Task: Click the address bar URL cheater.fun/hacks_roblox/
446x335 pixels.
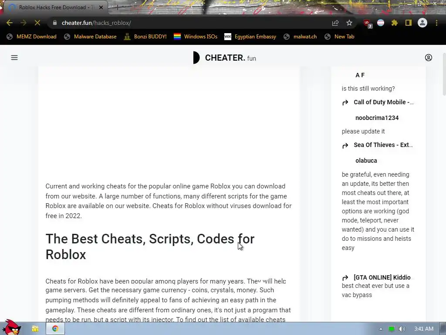Action: [x=96, y=23]
